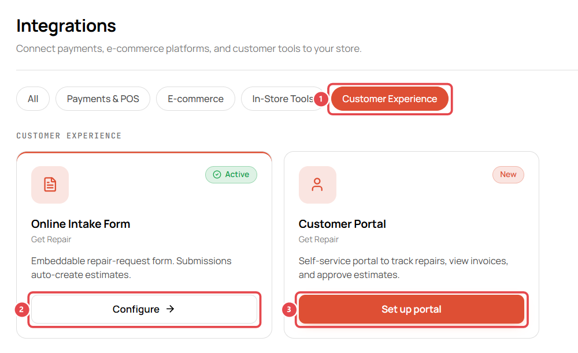Click the New badge on Customer Portal
Viewport: 578px width, 353px height.
point(508,175)
